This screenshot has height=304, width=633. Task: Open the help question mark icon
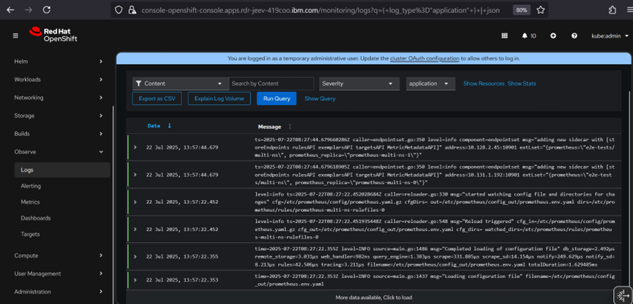click(x=574, y=36)
